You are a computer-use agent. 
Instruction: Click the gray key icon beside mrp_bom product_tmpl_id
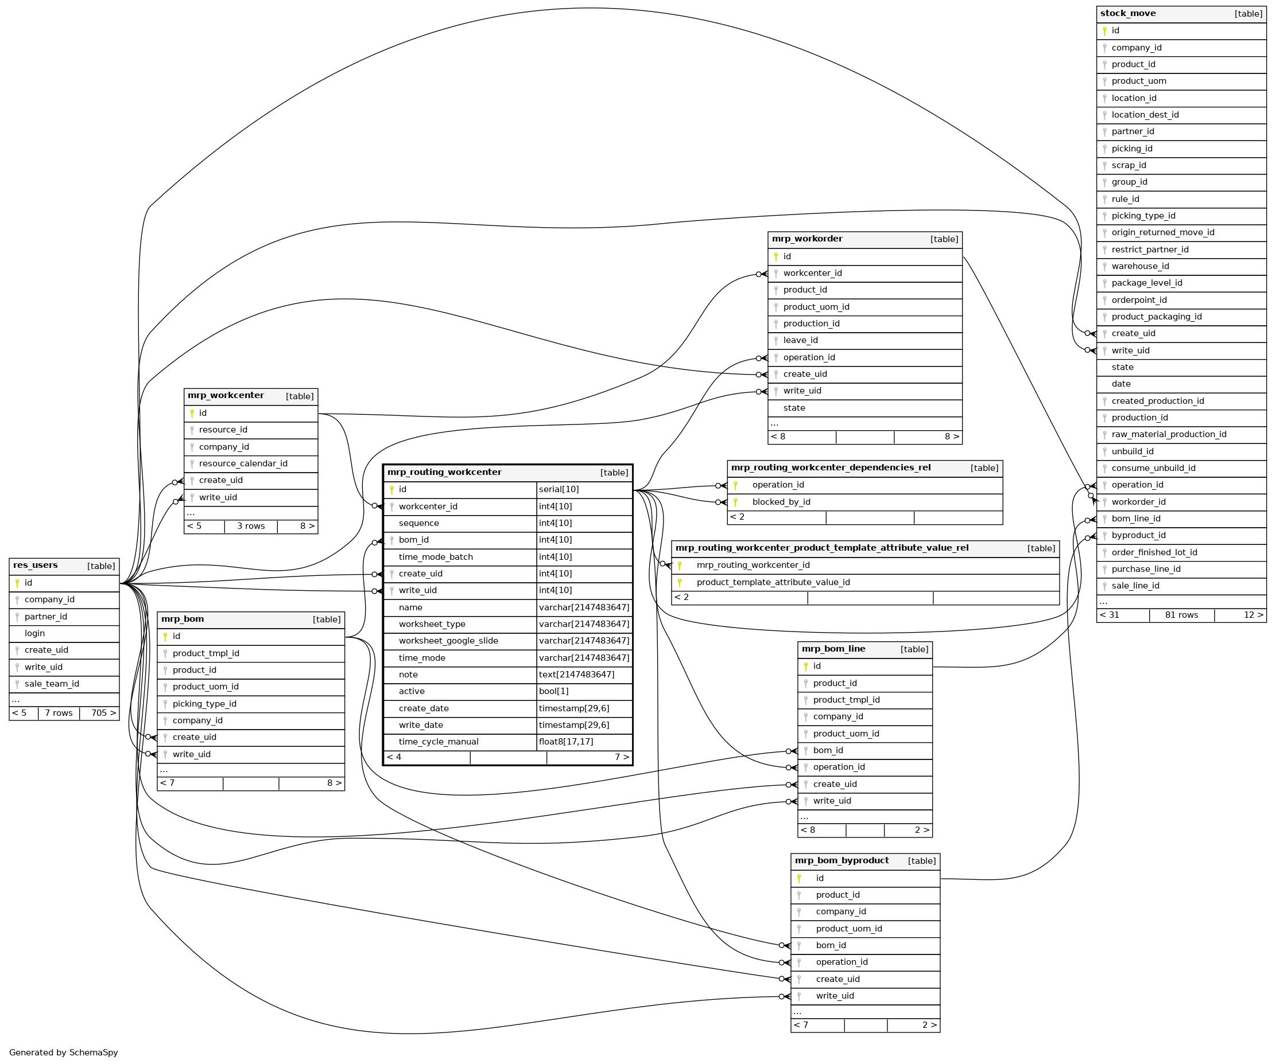click(165, 654)
